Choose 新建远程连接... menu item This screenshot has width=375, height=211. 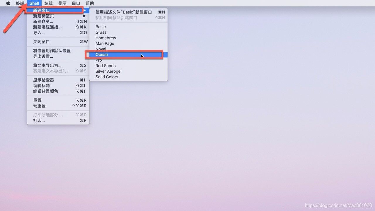[58, 27]
